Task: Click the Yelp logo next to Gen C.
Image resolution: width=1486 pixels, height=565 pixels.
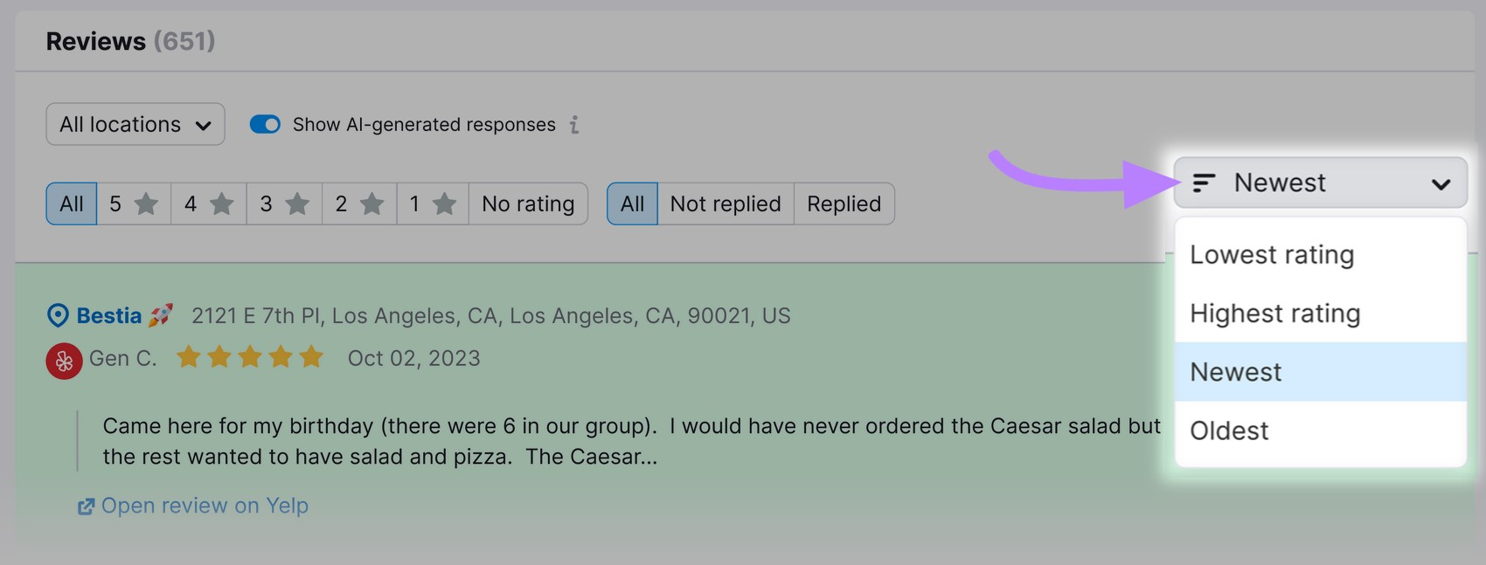Action: coord(61,358)
